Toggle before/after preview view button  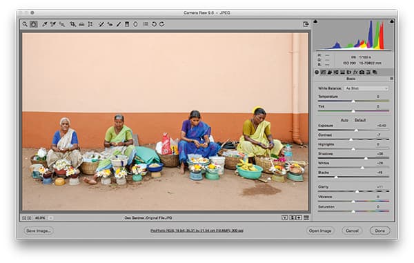(284, 218)
